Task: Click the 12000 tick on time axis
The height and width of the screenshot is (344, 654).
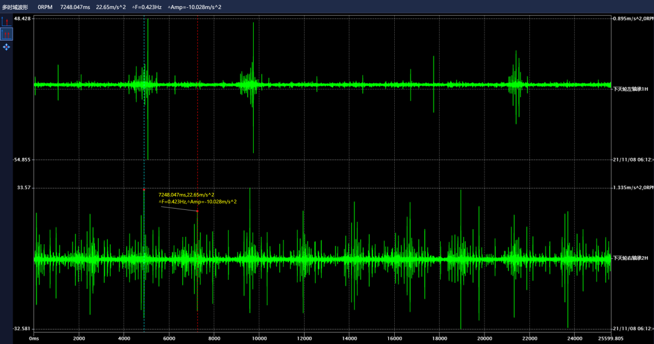Action: [x=304, y=339]
